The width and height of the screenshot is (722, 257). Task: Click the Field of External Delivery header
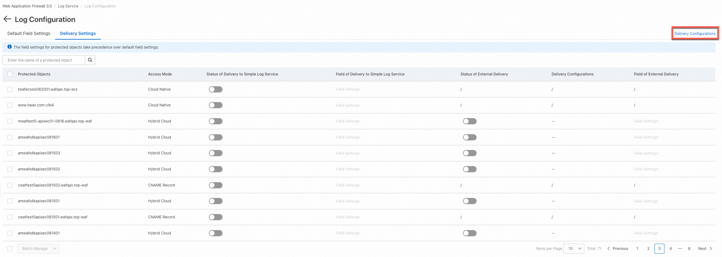click(656, 74)
